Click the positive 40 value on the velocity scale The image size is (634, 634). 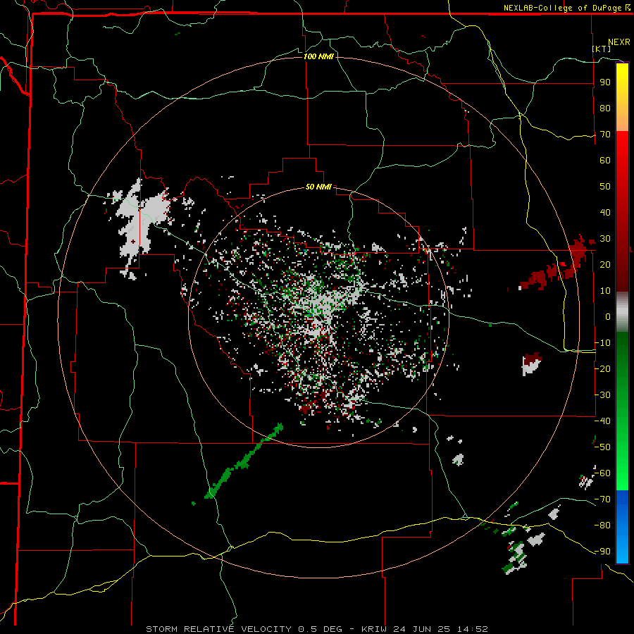(605, 212)
